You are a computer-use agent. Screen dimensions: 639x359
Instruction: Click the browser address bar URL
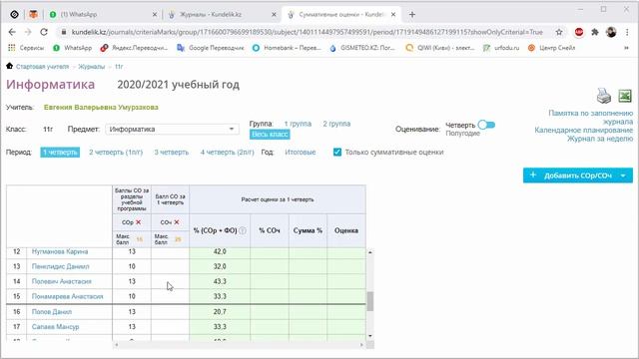pyautogui.click(x=307, y=32)
